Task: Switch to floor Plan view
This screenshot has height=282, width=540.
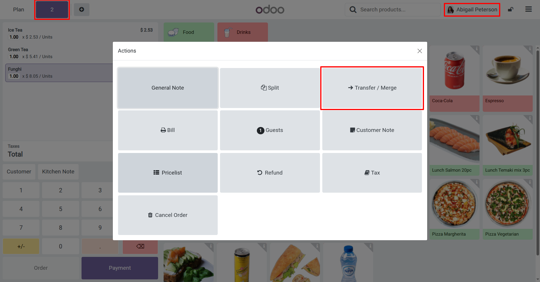Action: pos(18,10)
